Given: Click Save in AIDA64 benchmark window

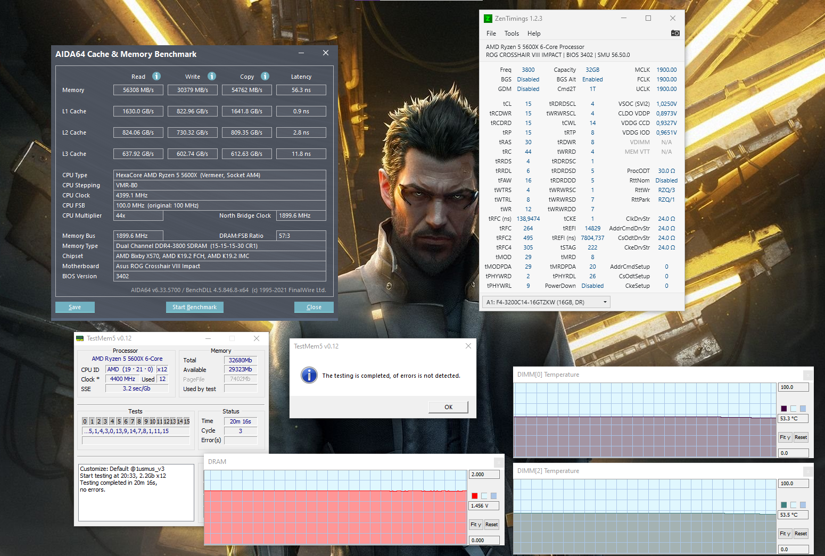Looking at the screenshot, I should click(x=75, y=307).
